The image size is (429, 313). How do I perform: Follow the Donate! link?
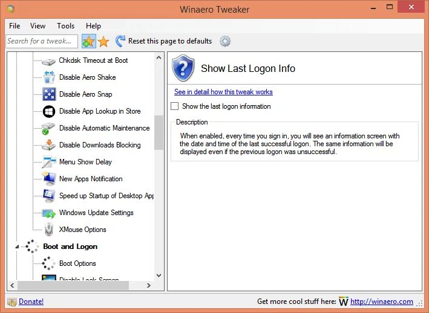31,302
